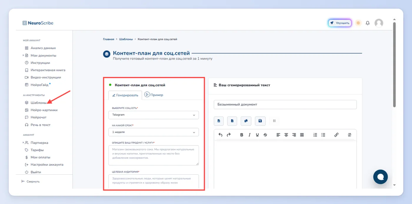Switch to the Пример tab
The image size is (412, 204).
pyautogui.click(x=154, y=95)
